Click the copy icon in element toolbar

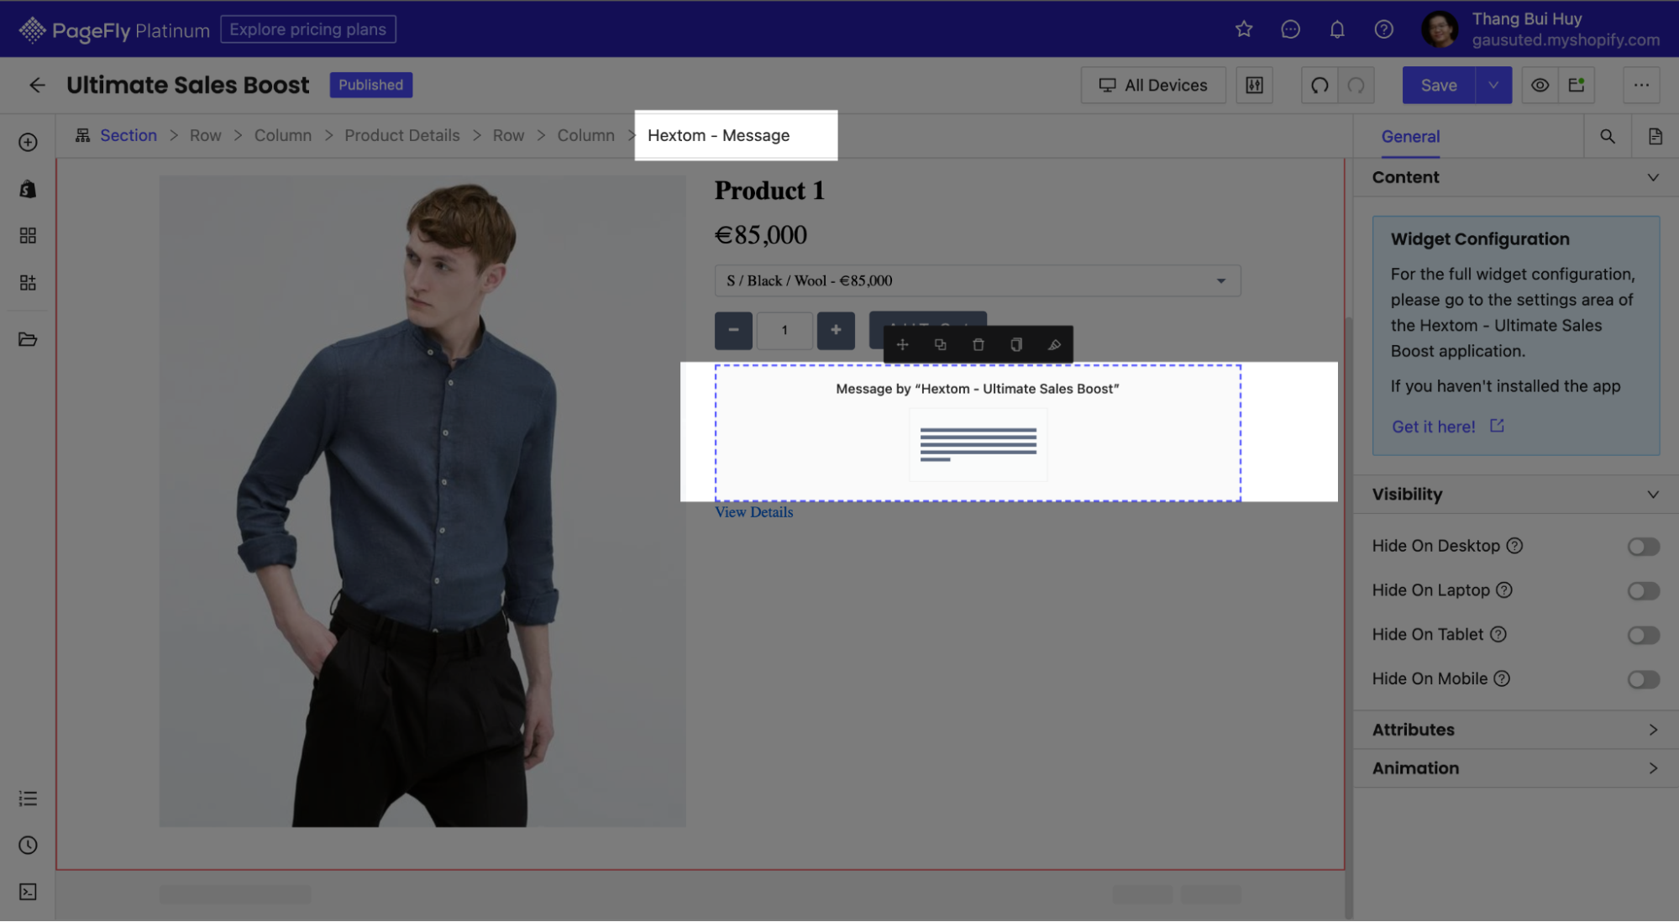point(1016,344)
